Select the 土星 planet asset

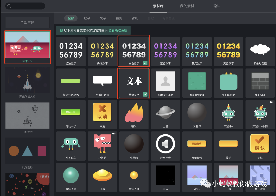pos(165,115)
